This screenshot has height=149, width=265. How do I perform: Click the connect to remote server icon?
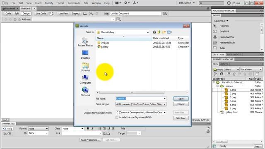click(215, 74)
